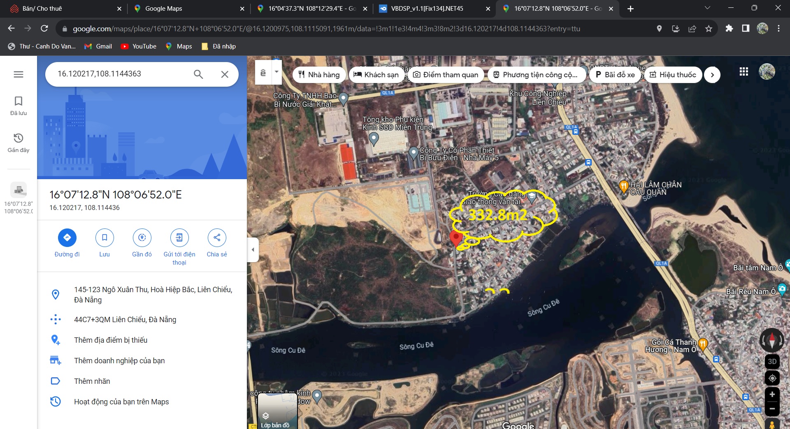Screen dimensions: 790x429
Task: Select Thêm địa điểm bị thiếu
Action: 142,340
